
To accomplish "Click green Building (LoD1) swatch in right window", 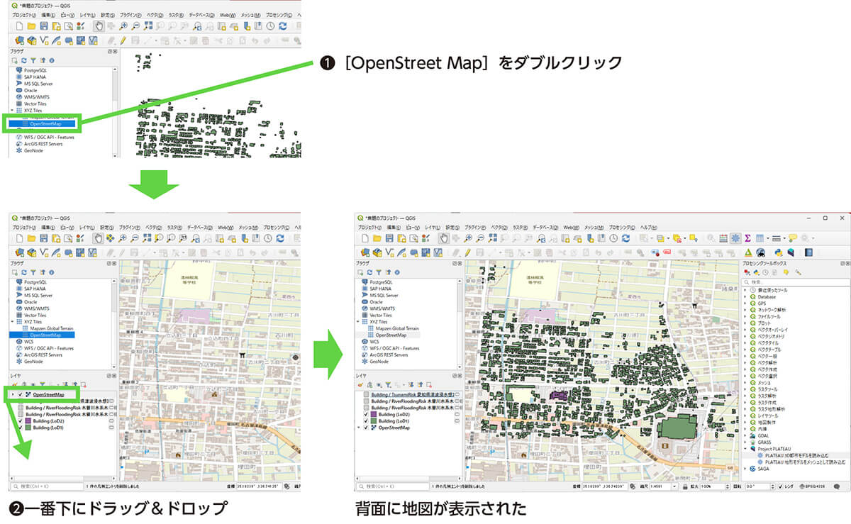I will pos(374,421).
